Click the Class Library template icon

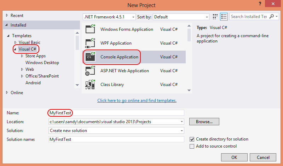coord(90,85)
